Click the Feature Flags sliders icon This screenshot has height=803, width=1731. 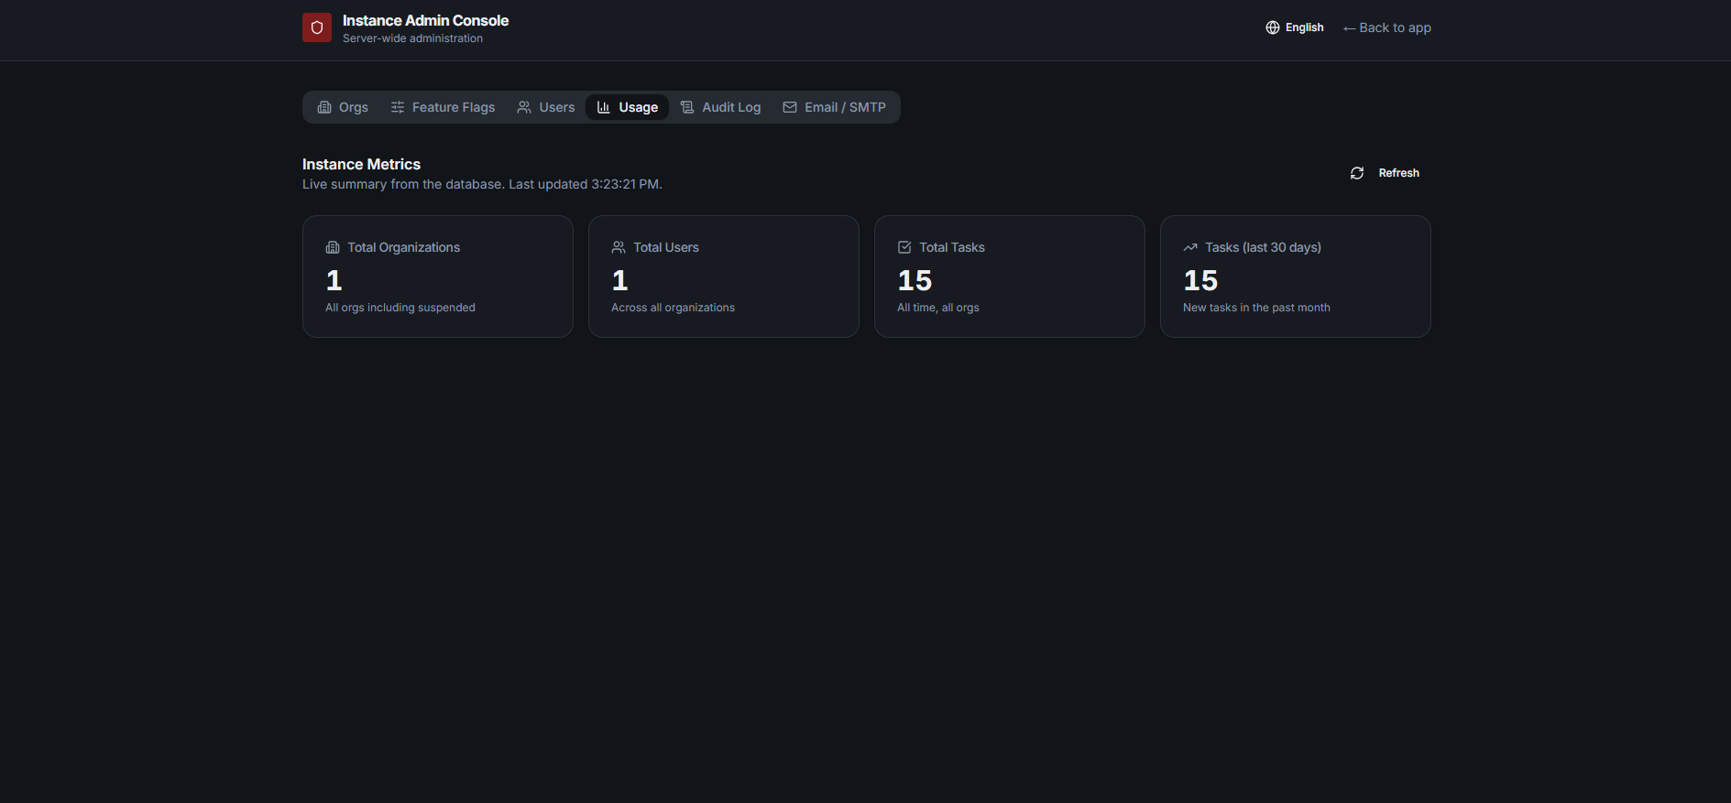click(398, 107)
